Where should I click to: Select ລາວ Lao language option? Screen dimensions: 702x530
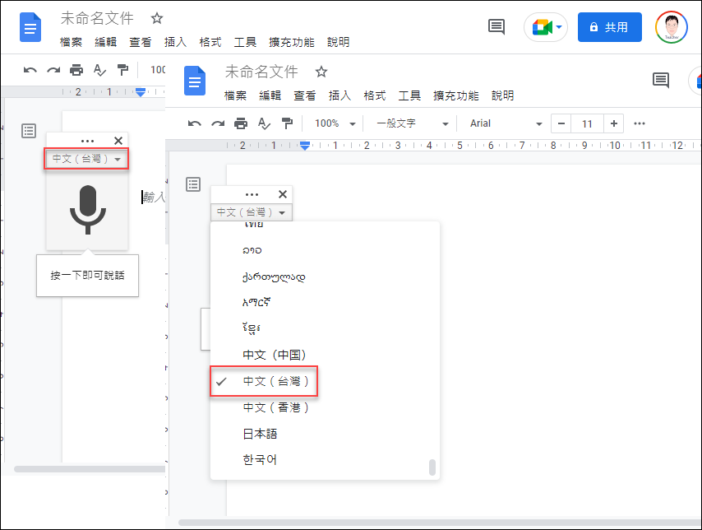[325, 250]
